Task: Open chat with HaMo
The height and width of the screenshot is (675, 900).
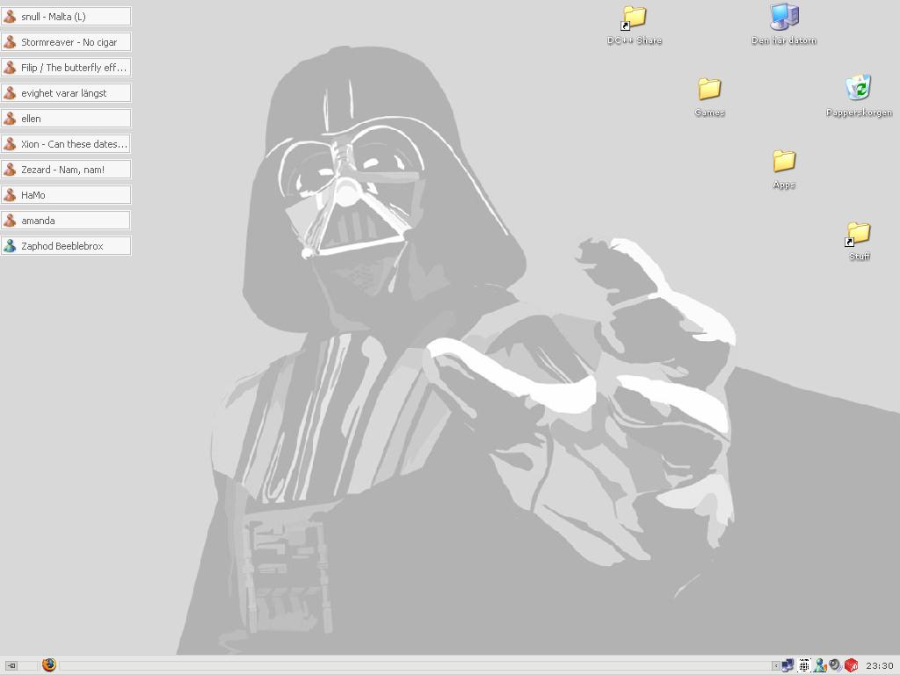Action: 66,194
